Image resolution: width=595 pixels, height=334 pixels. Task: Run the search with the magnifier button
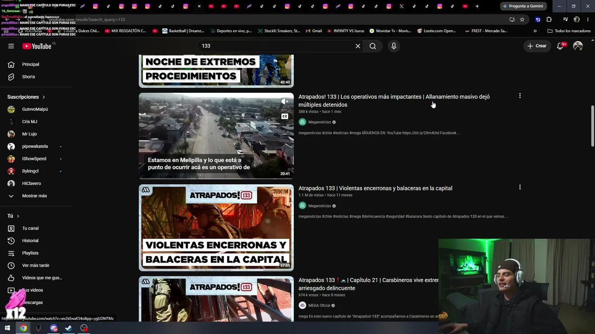[x=373, y=46]
